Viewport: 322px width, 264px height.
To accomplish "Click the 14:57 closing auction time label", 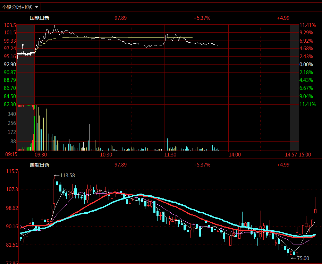I will pyautogui.click(x=291, y=155).
